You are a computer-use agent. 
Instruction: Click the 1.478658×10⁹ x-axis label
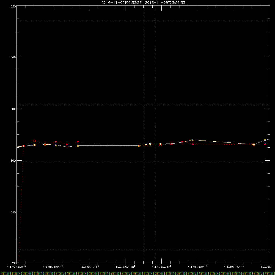53,267
